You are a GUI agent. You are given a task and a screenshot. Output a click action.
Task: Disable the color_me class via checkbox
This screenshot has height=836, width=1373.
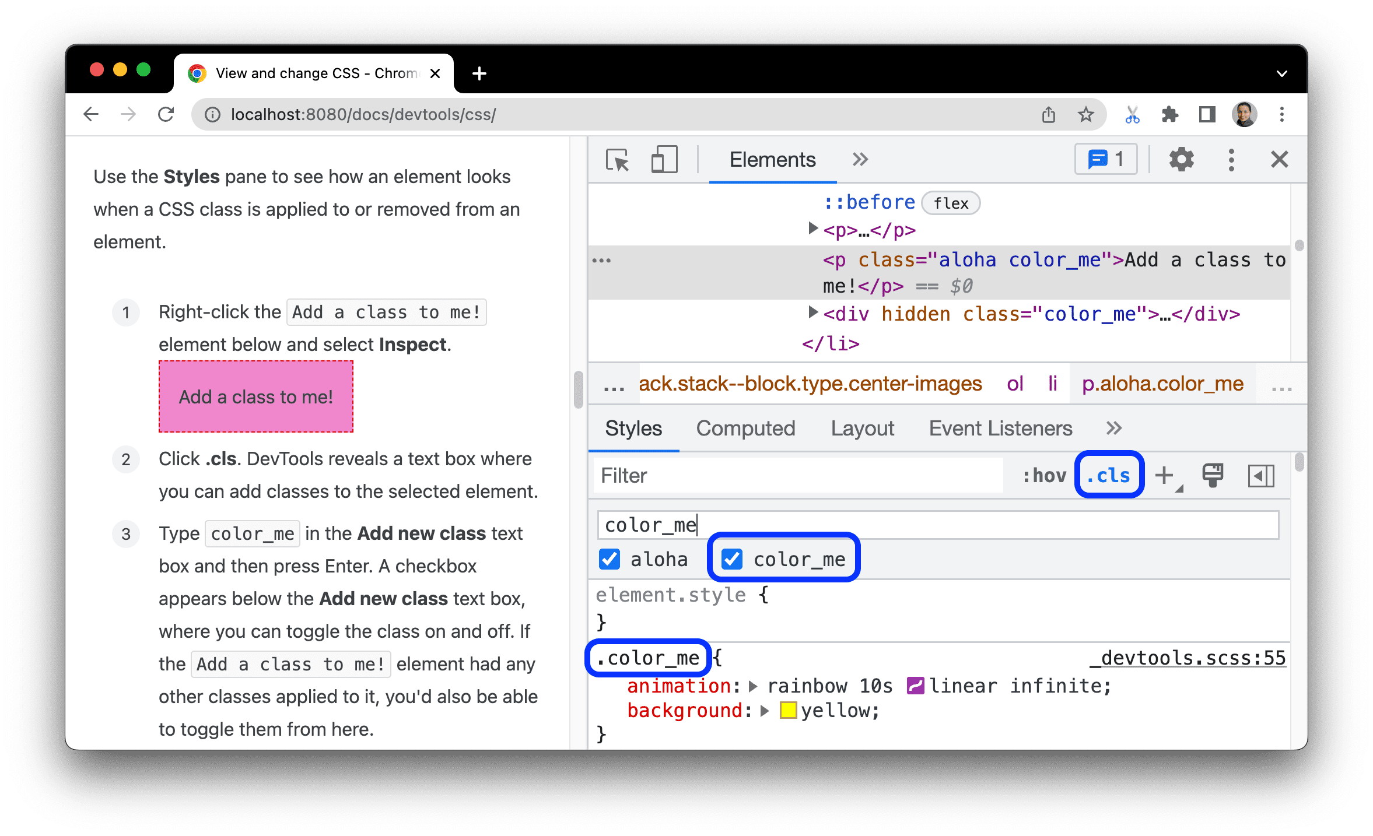731,558
